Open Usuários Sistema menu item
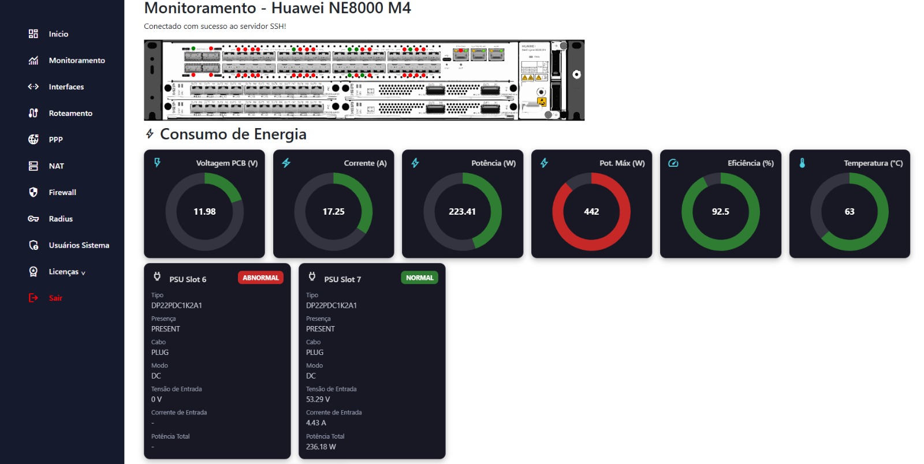924x464 pixels. tap(79, 245)
